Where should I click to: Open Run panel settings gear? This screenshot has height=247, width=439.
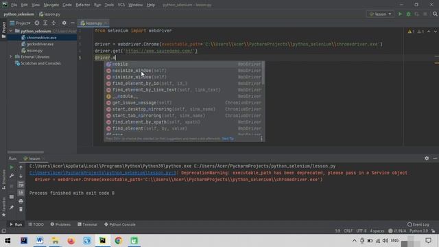(427, 158)
